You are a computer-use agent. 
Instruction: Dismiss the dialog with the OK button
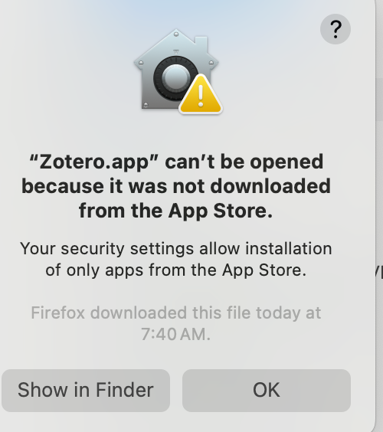pos(267,391)
